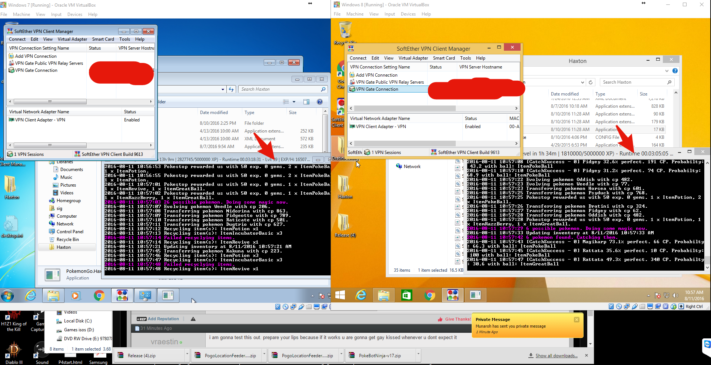Open Windows Media Player on Windows 7 taskbar

[x=75, y=295]
